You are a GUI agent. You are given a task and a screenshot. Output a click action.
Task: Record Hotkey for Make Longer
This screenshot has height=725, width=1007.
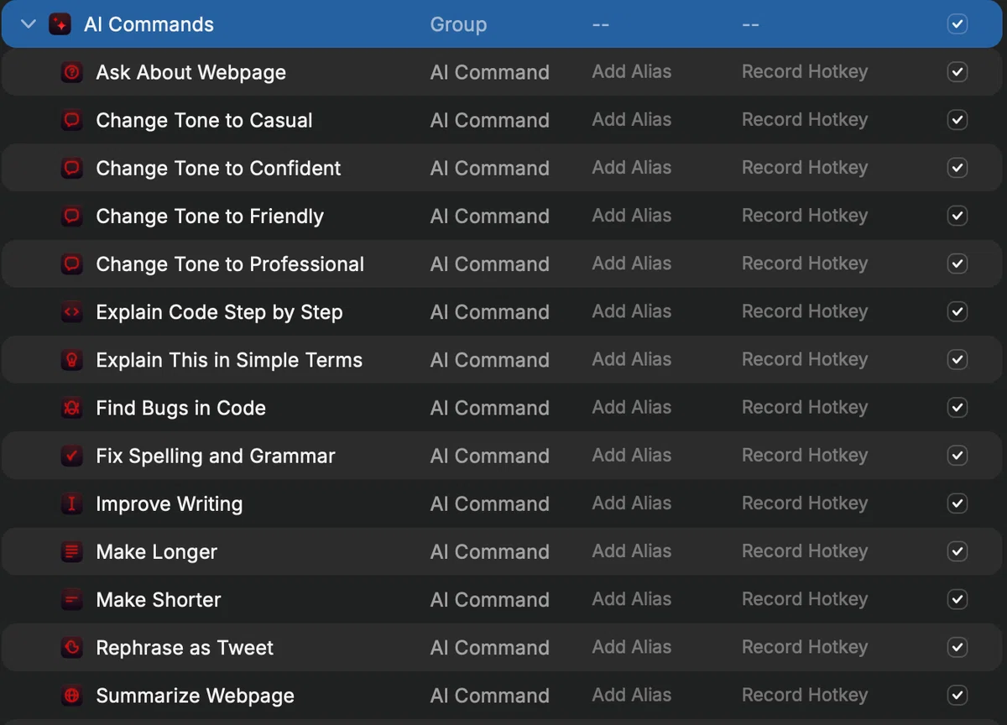(805, 551)
